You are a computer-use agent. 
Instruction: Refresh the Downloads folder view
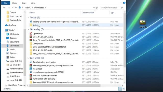click(97, 8)
